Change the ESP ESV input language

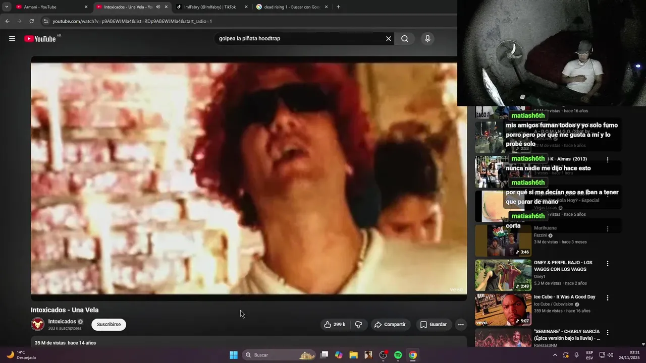pos(589,355)
